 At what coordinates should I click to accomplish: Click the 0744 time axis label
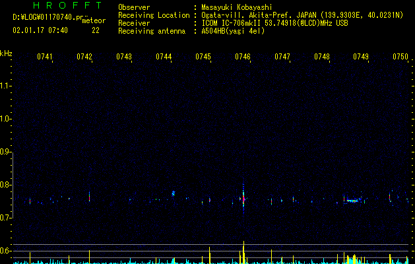[x=164, y=57]
